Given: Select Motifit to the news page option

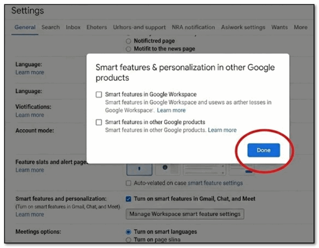Looking at the screenshot, I should [x=129, y=49].
